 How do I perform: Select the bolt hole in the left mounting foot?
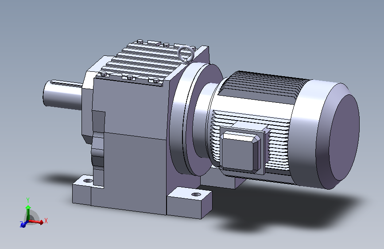[x=88, y=181]
